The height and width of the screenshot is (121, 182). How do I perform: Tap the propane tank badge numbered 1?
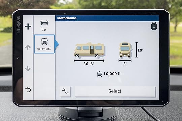pos(154,26)
